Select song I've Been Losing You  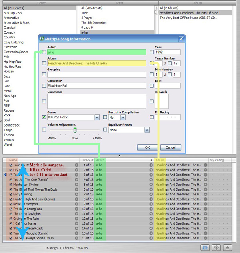(x=28, y=209)
